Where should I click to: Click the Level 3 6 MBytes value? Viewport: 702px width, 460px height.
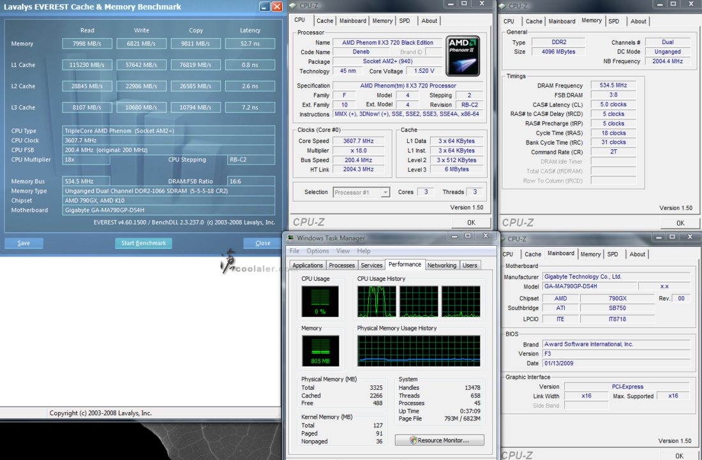pyautogui.click(x=457, y=169)
